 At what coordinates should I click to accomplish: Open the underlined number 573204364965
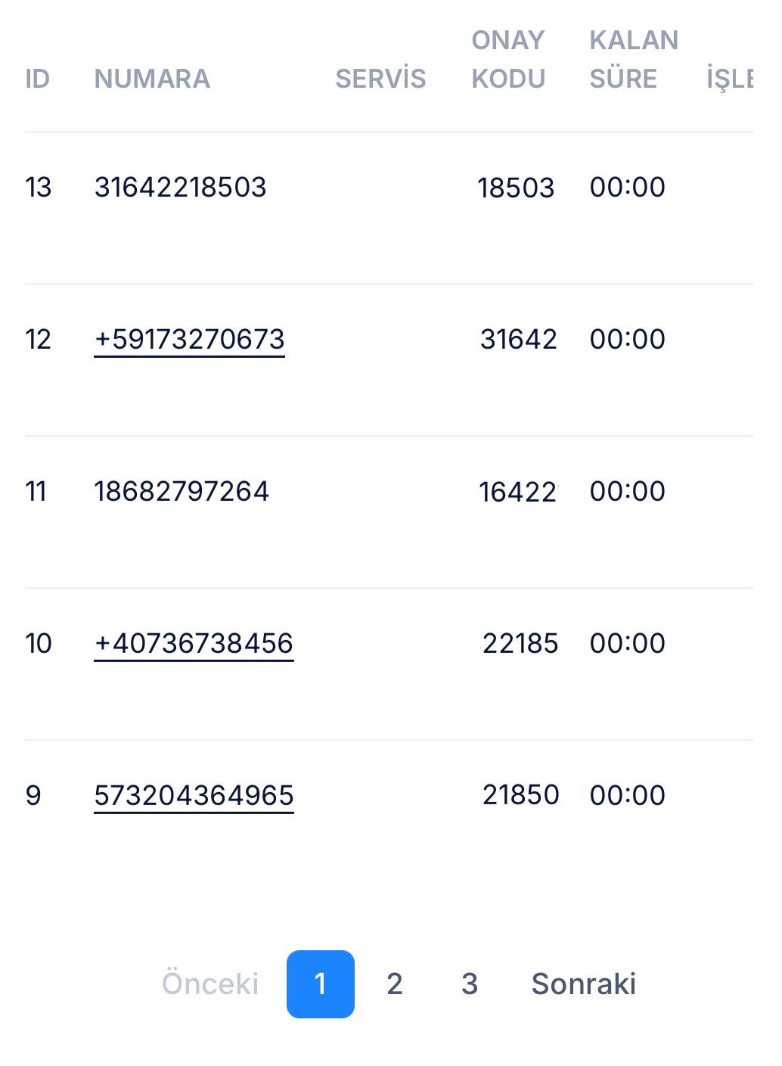tap(194, 795)
